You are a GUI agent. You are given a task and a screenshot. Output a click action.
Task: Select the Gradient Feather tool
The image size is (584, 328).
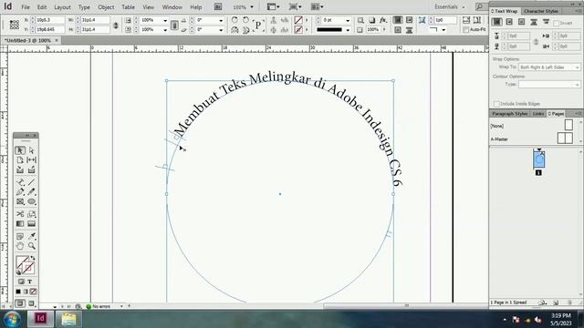pos(32,224)
